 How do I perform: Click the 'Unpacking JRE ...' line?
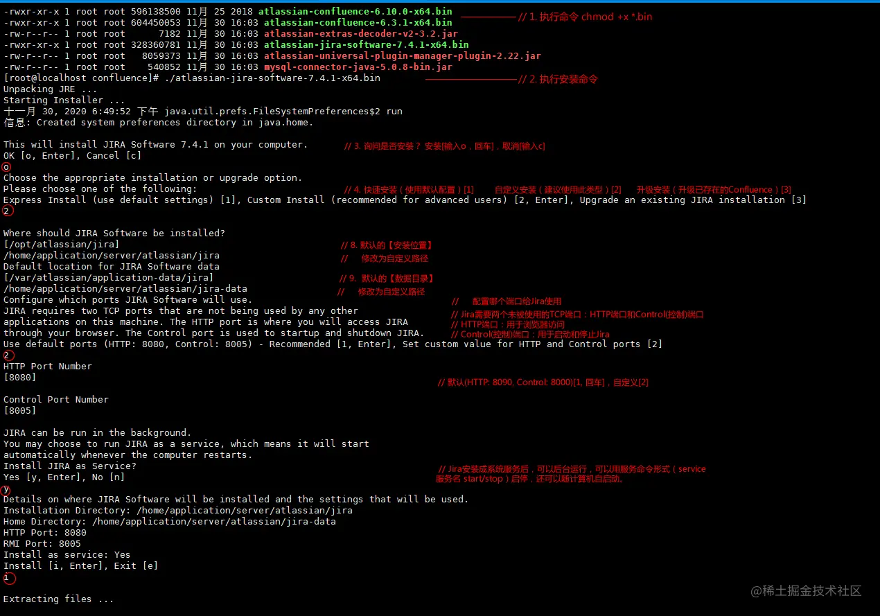point(50,89)
